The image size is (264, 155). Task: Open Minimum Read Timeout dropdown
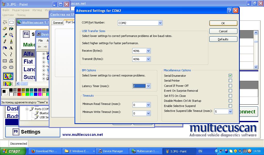[x=148, y=105]
